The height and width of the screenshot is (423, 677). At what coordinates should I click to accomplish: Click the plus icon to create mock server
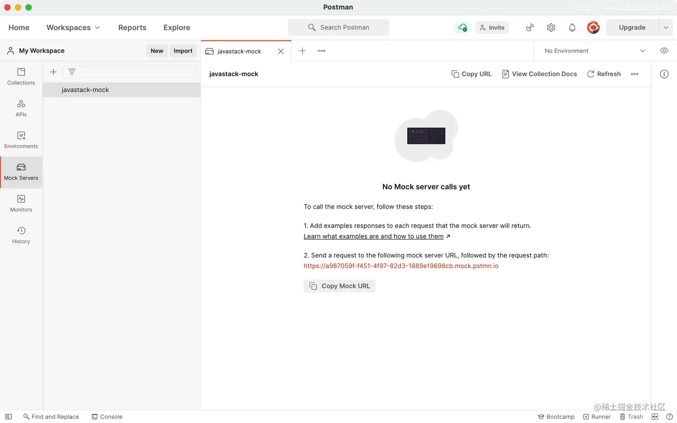pos(53,72)
